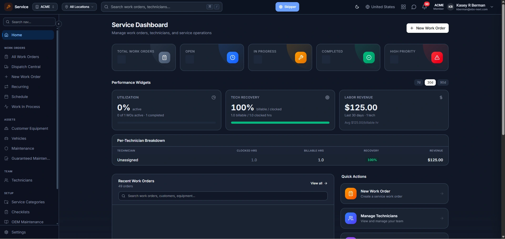The height and width of the screenshot is (239, 505).
Task: Open Customer Equipment in sidebar
Action: click(28, 128)
